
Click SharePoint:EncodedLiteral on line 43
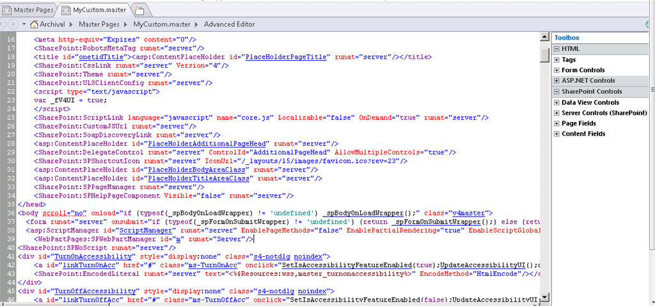[89, 274]
